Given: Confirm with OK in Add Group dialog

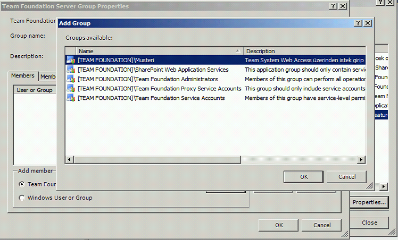Looking at the screenshot, I should point(304,177).
